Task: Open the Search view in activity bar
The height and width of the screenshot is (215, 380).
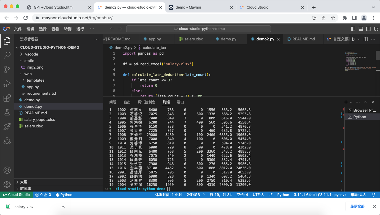Action: tap(7, 55)
